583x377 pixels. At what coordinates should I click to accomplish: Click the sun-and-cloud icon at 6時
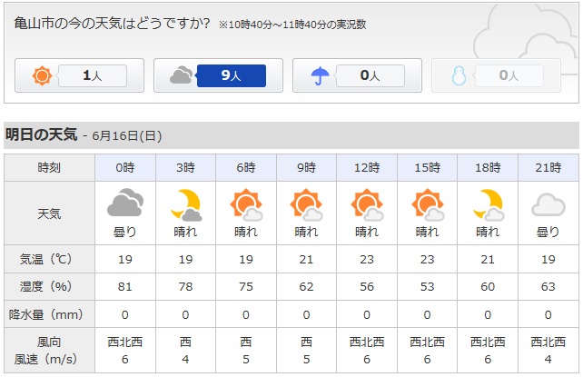[x=246, y=205]
